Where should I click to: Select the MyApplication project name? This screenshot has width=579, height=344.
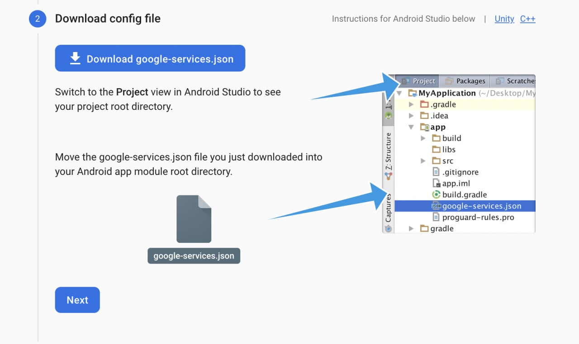click(447, 93)
